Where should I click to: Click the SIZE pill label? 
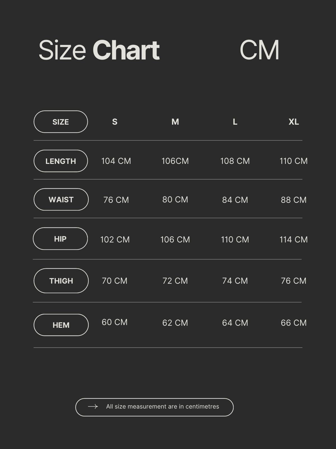pos(61,122)
